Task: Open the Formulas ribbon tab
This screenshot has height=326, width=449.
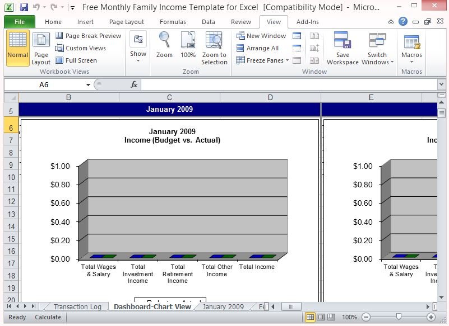Action: [x=173, y=22]
